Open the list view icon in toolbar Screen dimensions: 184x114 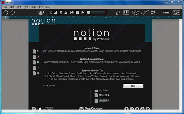click(x=166, y=13)
